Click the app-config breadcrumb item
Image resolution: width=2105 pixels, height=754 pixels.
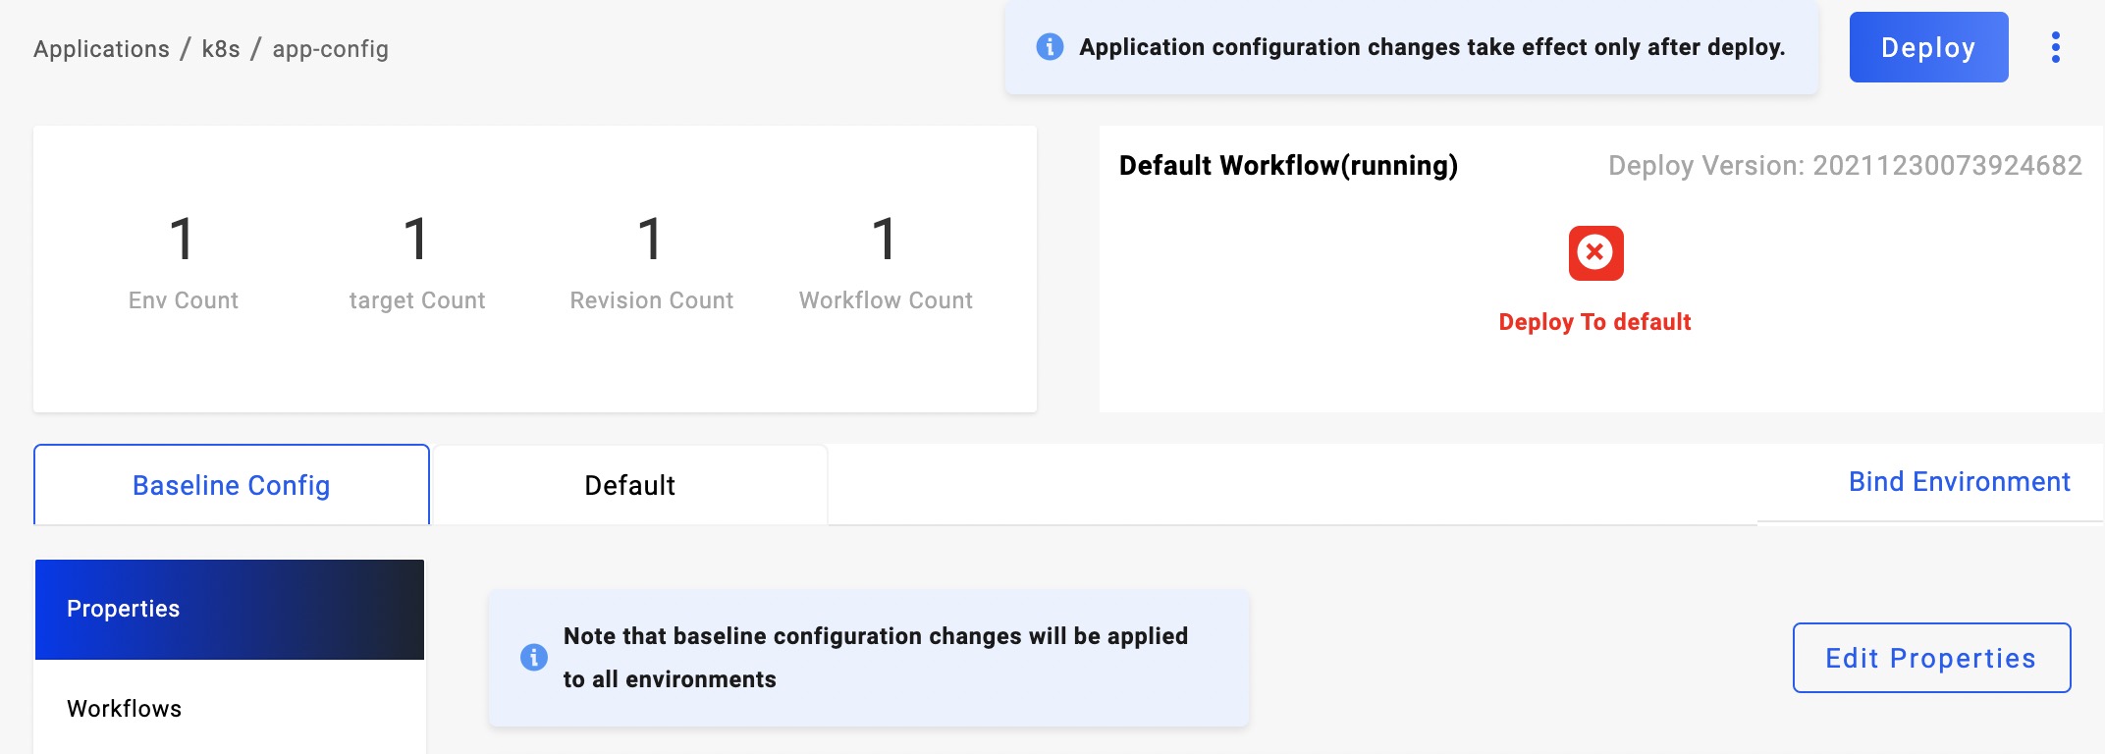(330, 49)
